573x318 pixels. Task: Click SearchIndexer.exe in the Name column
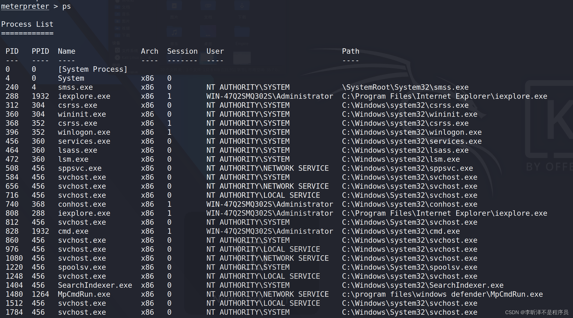pos(95,285)
